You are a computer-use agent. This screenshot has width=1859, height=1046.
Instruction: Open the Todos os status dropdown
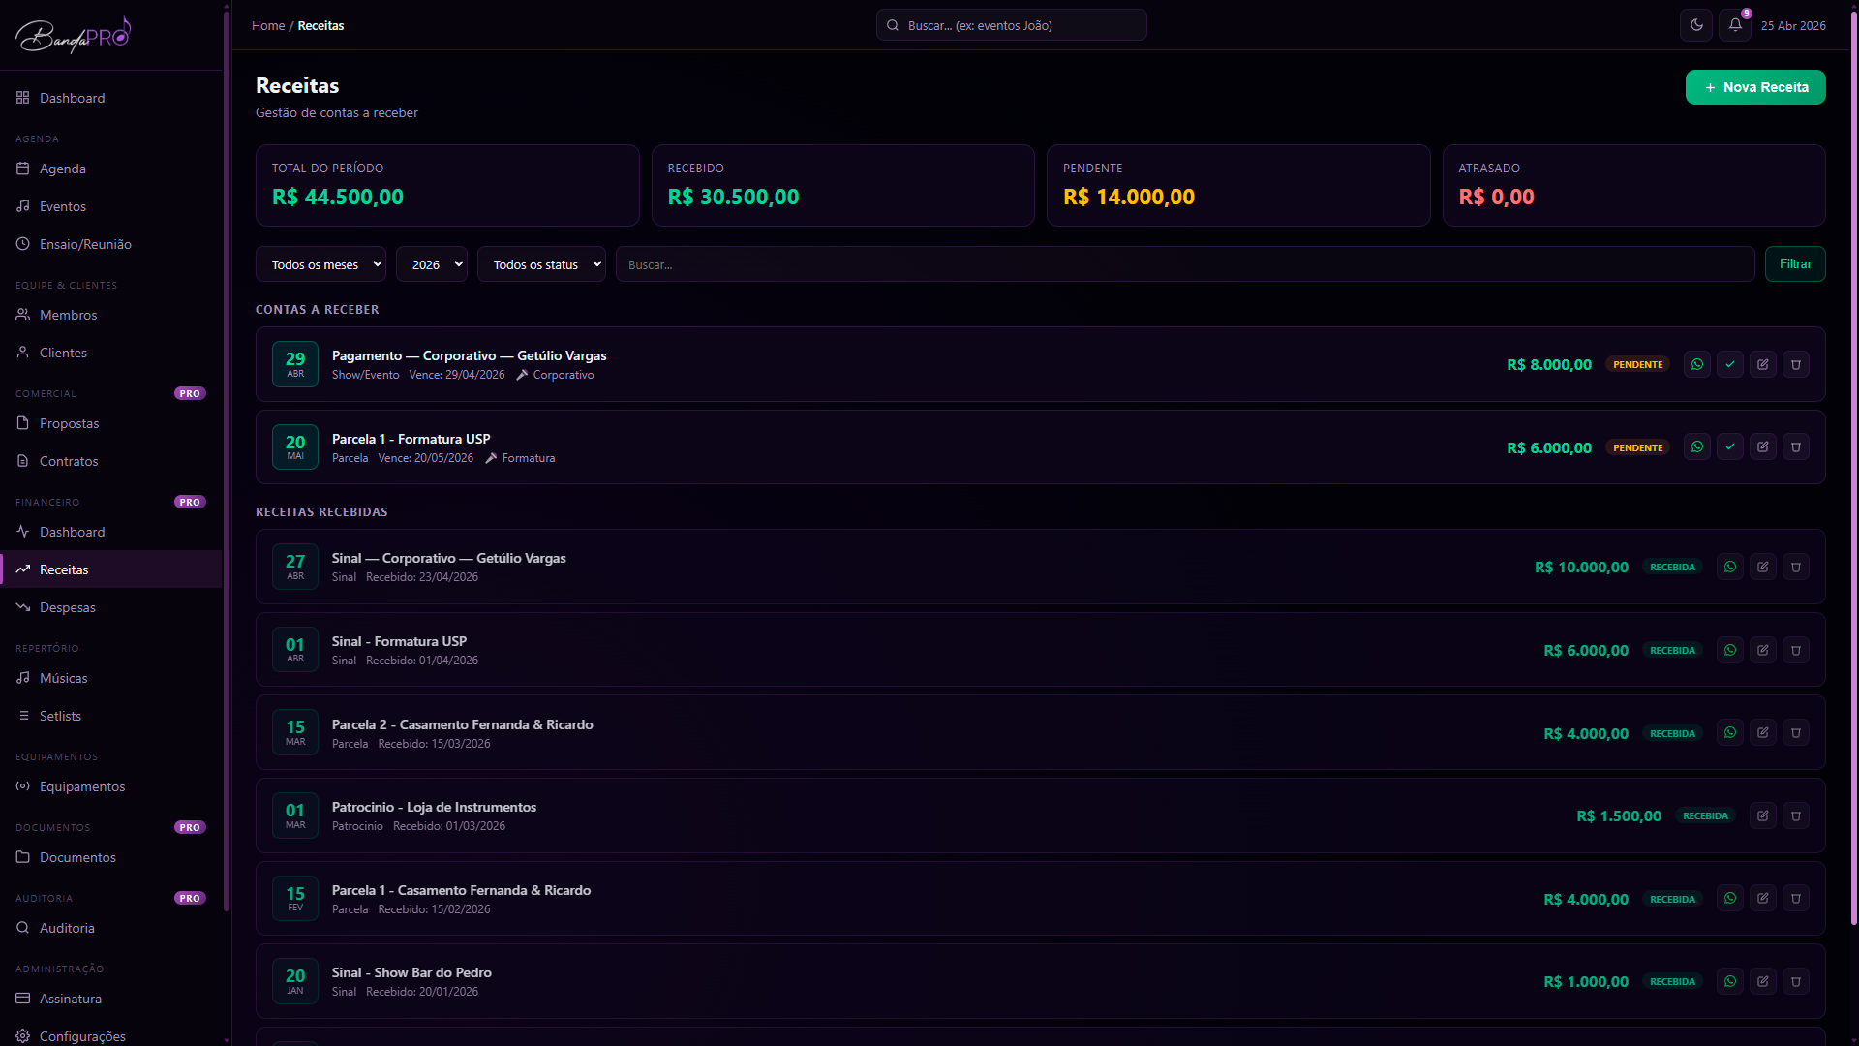pyautogui.click(x=541, y=264)
